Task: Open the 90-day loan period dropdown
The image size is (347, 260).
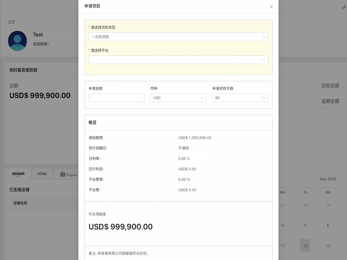Action: (x=240, y=98)
